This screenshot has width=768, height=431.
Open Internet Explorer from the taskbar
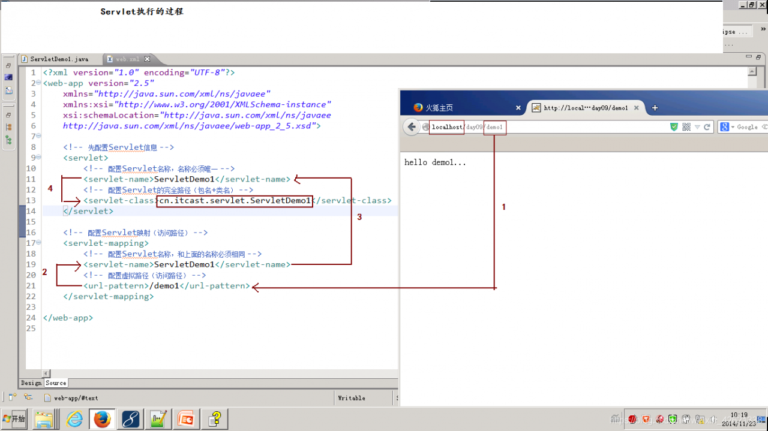click(74, 419)
